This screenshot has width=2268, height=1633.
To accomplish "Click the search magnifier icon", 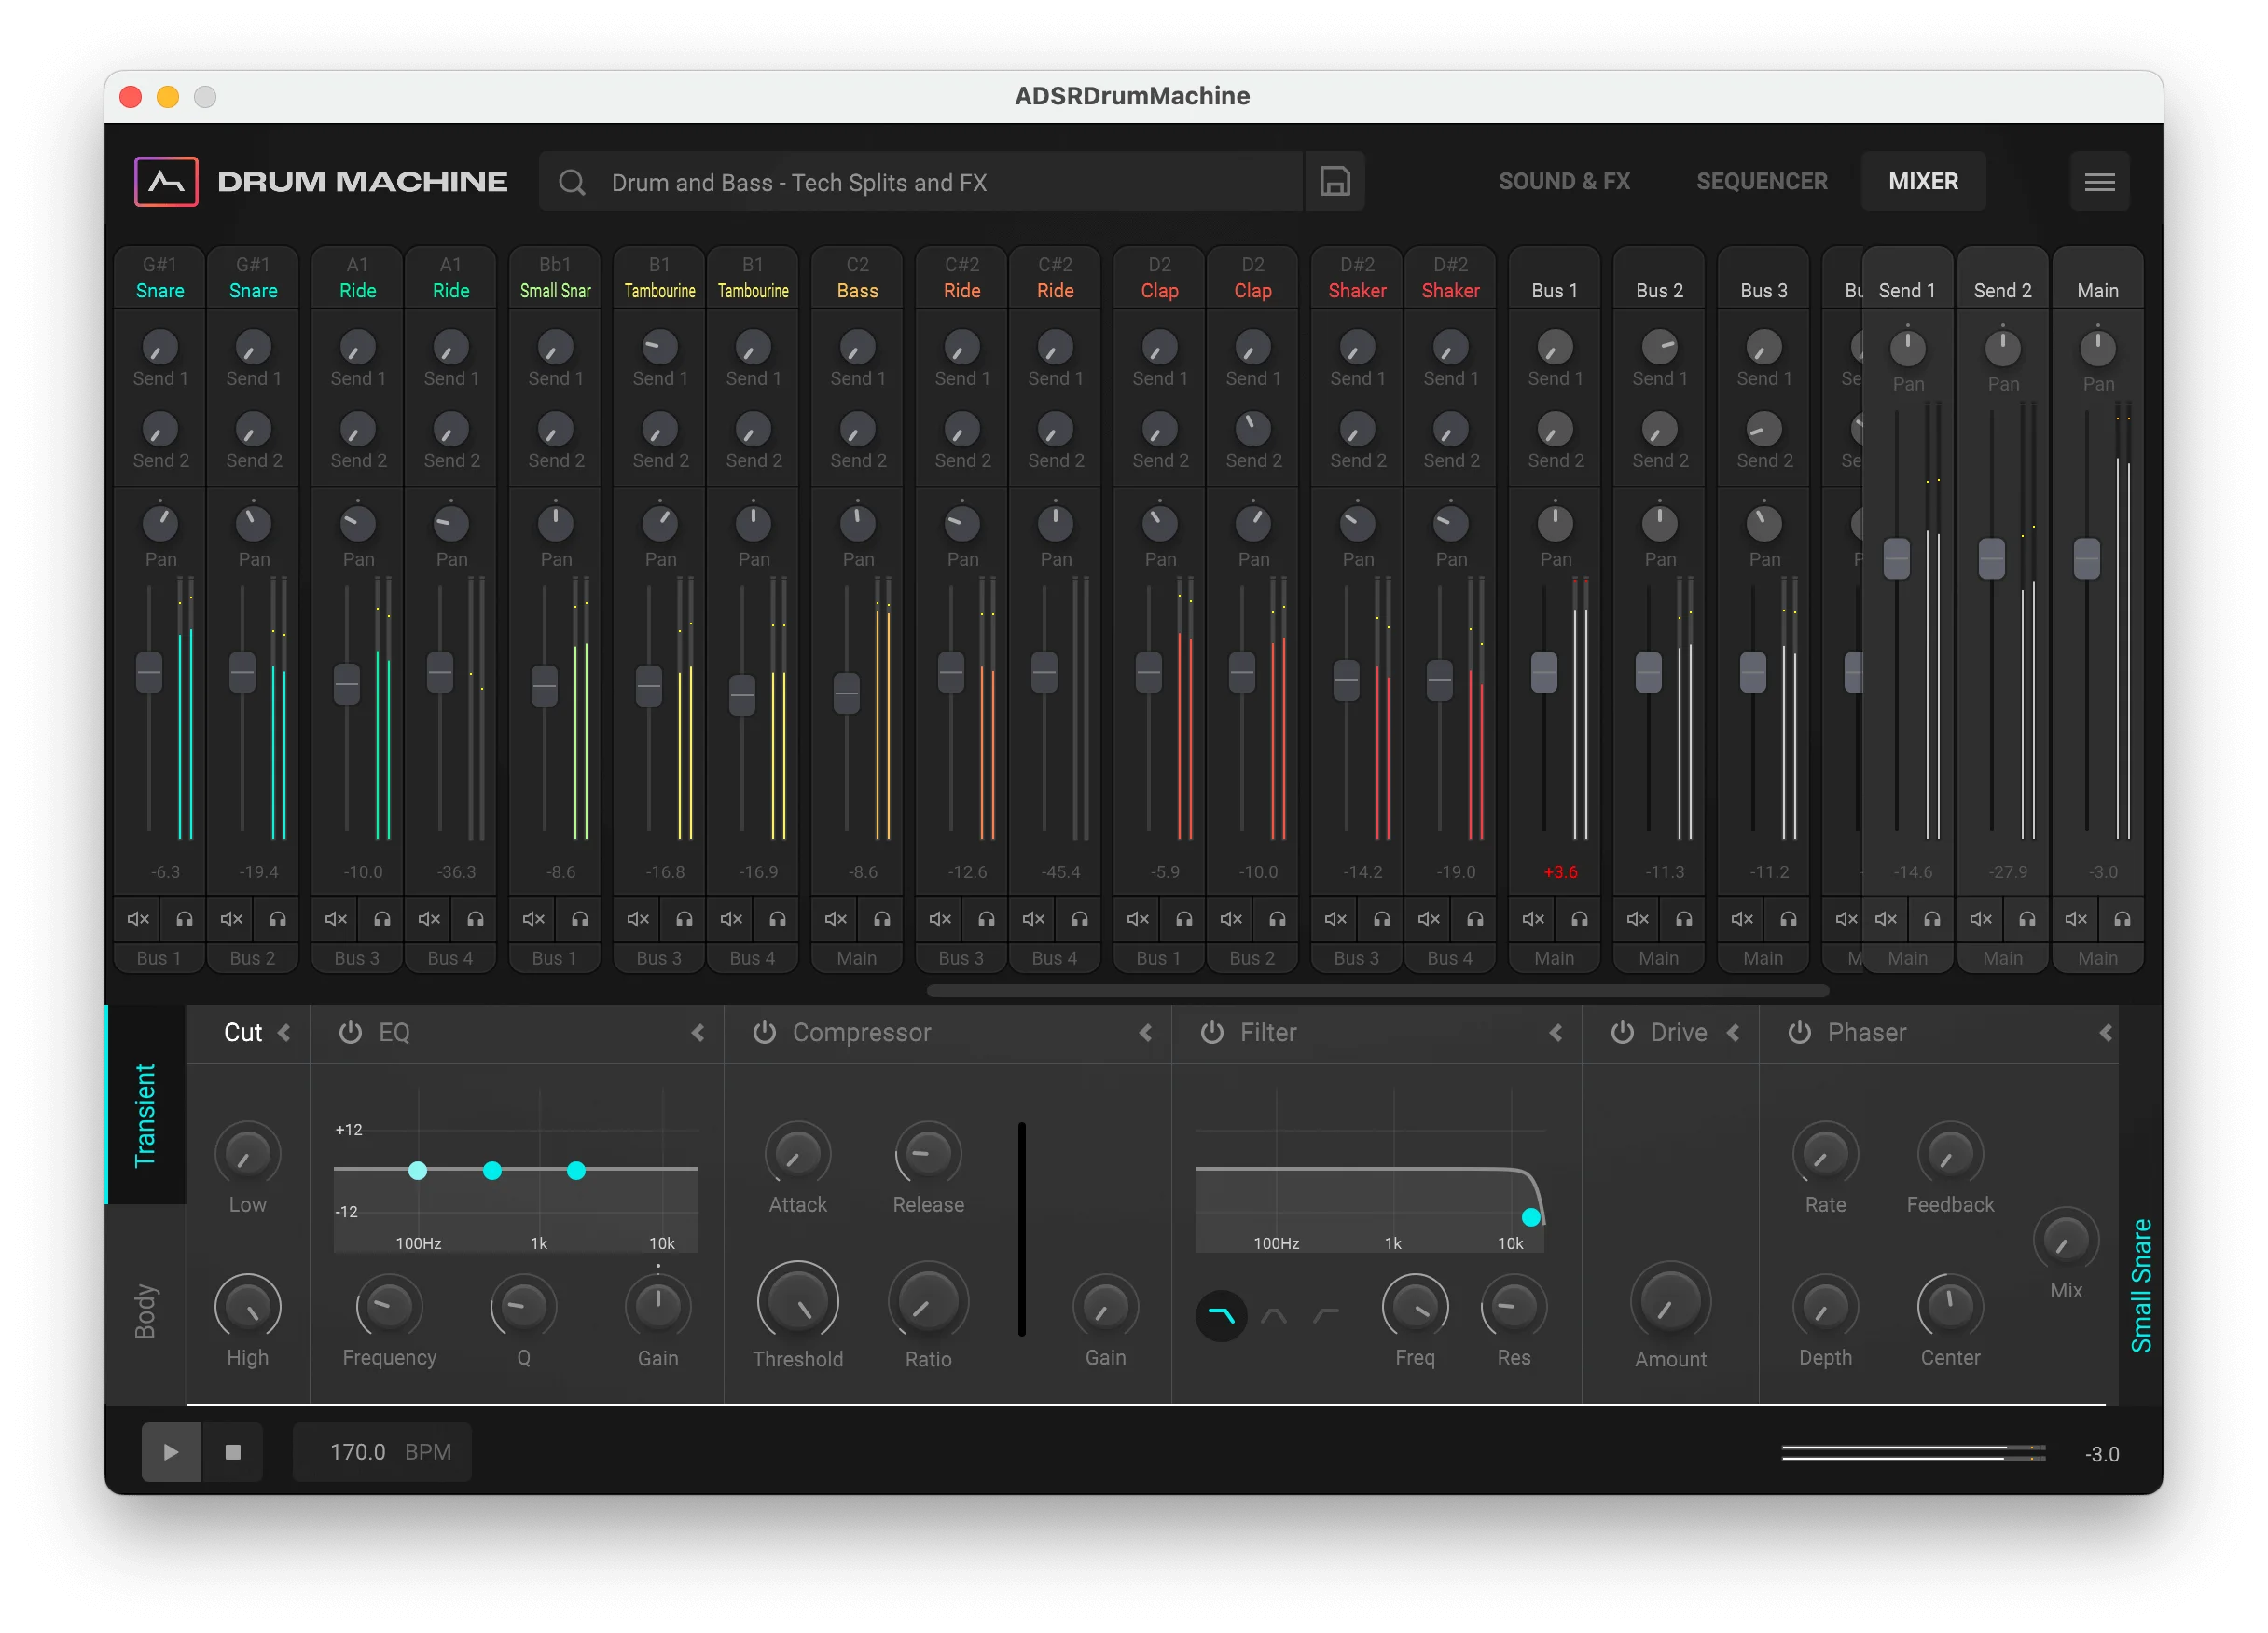I will [571, 182].
